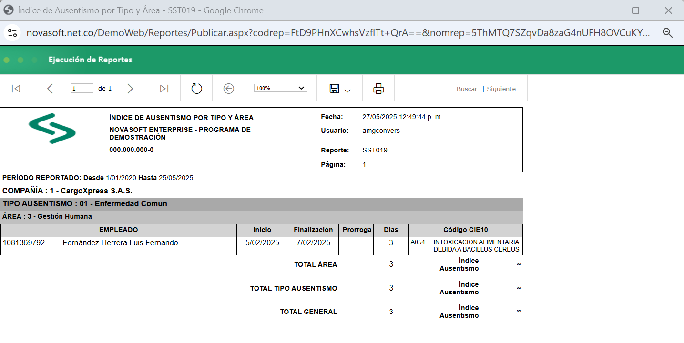Click the date 27/05/2025 12:49:44 p. m.
This screenshot has width=684, height=343.
402,117
